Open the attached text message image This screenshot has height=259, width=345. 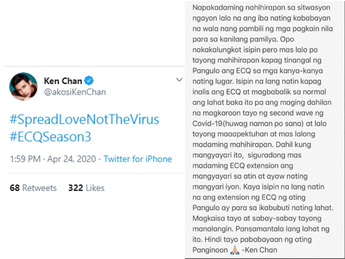click(x=264, y=129)
